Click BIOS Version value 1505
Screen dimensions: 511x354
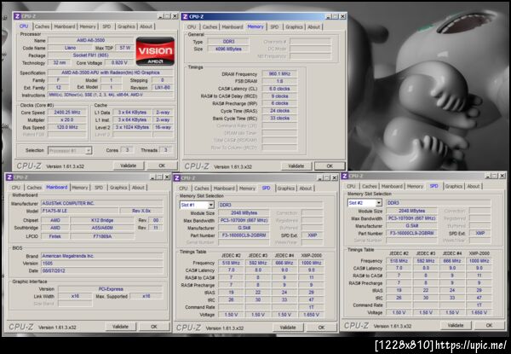point(102,264)
